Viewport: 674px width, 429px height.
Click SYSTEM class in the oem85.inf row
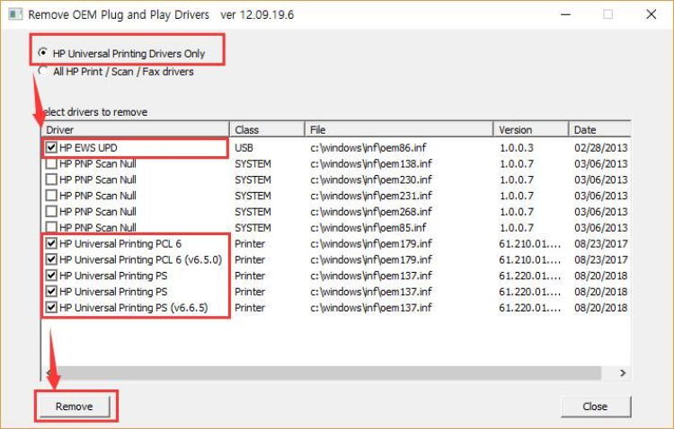coord(253,227)
